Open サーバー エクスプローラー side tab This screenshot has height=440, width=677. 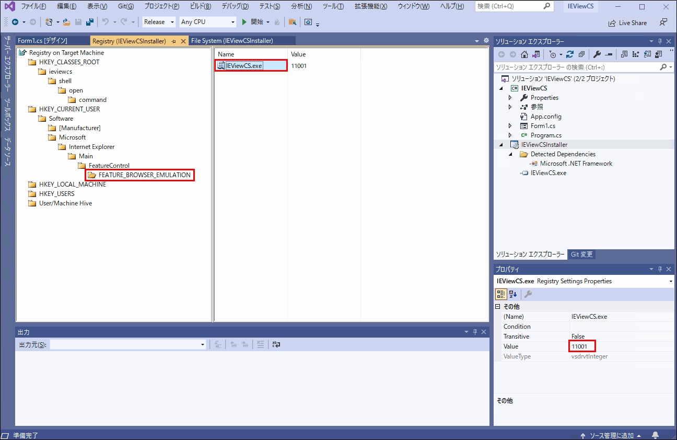(8, 64)
